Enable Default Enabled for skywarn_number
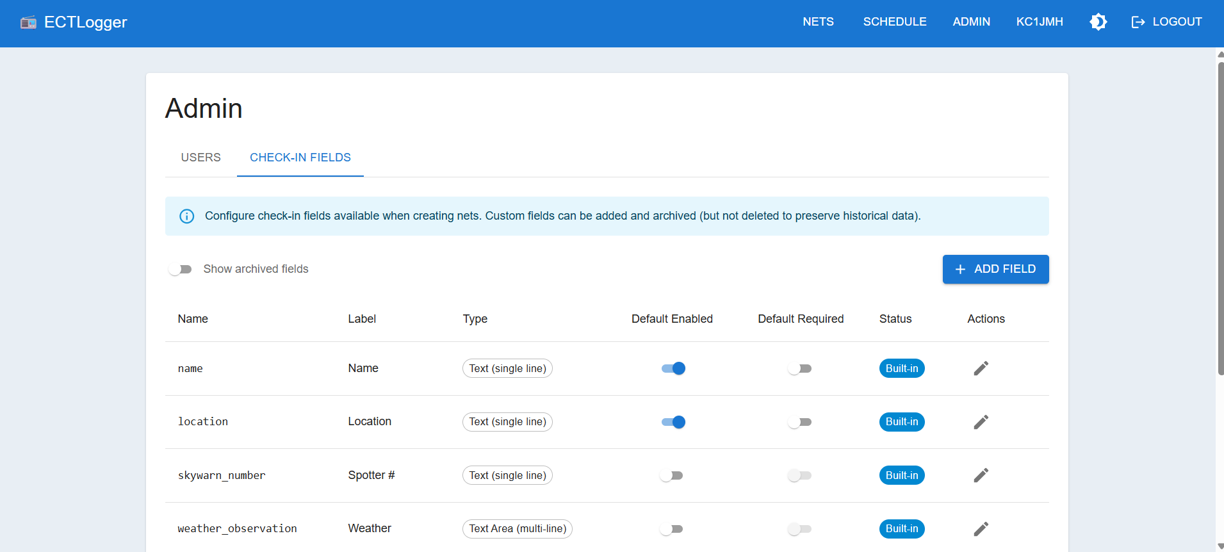Screen dimensions: 1224x552 [x=671, y=476]
